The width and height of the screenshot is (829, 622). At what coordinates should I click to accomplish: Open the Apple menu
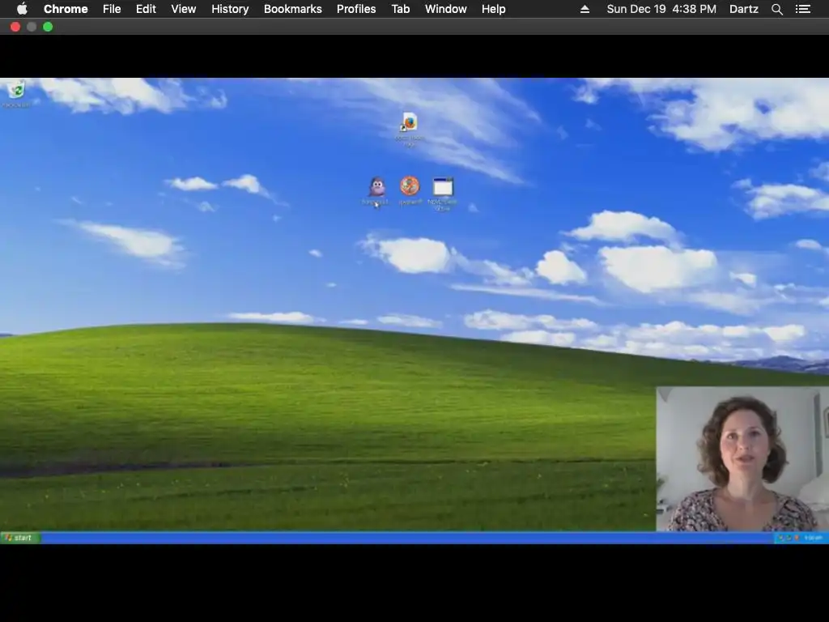(x=22, y=9)
